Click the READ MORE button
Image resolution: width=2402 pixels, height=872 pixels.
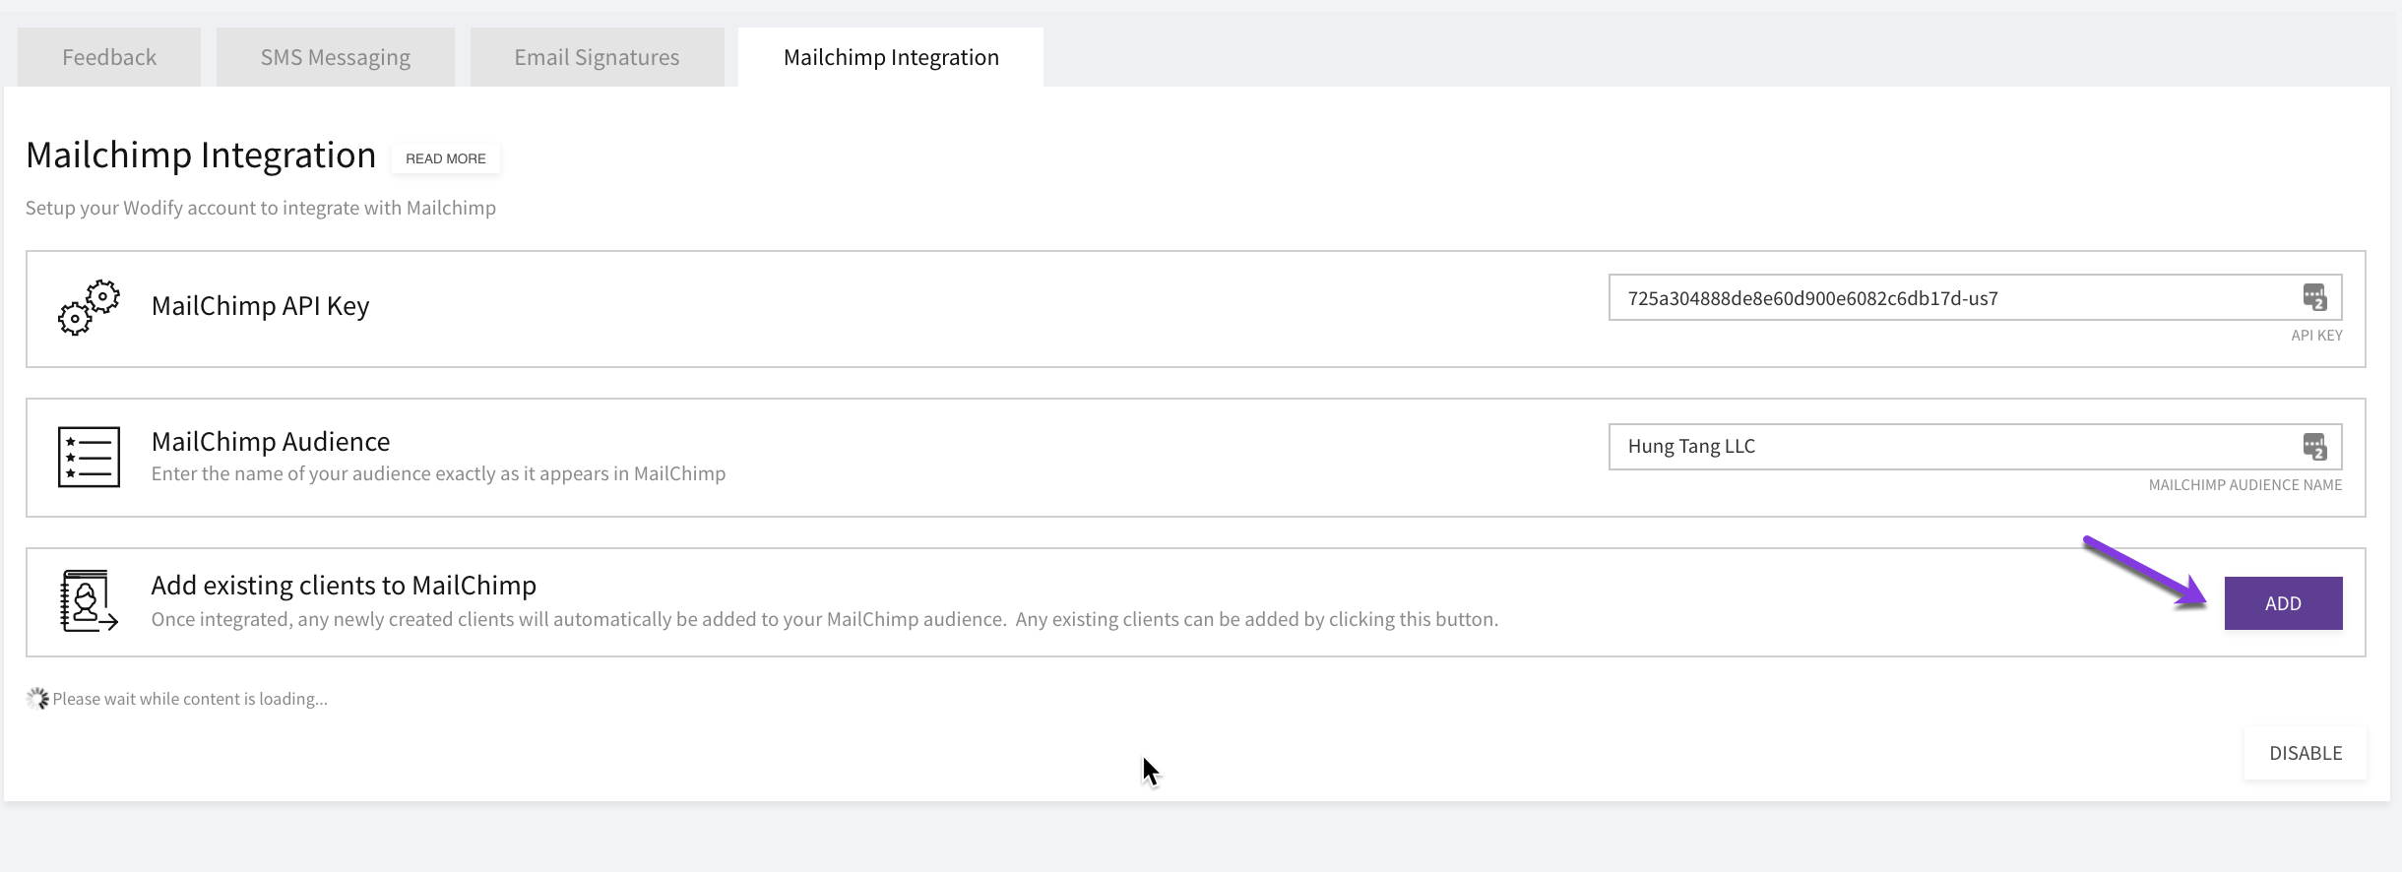tap(446, 158)
